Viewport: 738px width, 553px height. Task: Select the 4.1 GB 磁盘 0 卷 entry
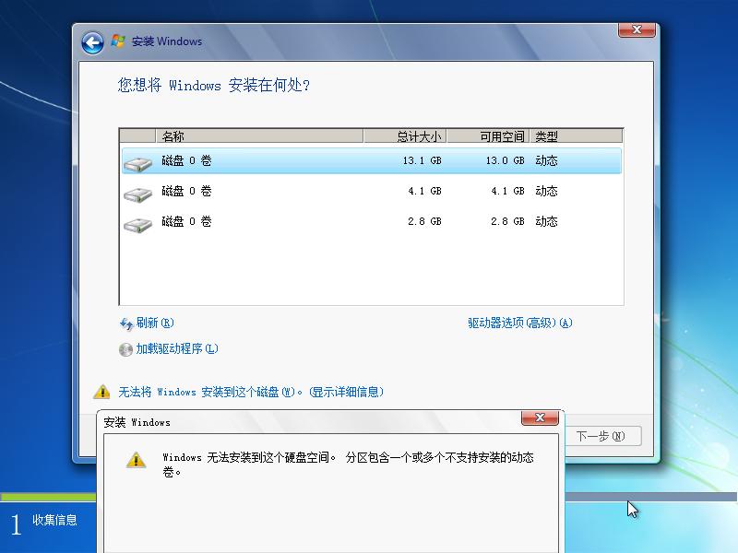(x=277, y=191)
